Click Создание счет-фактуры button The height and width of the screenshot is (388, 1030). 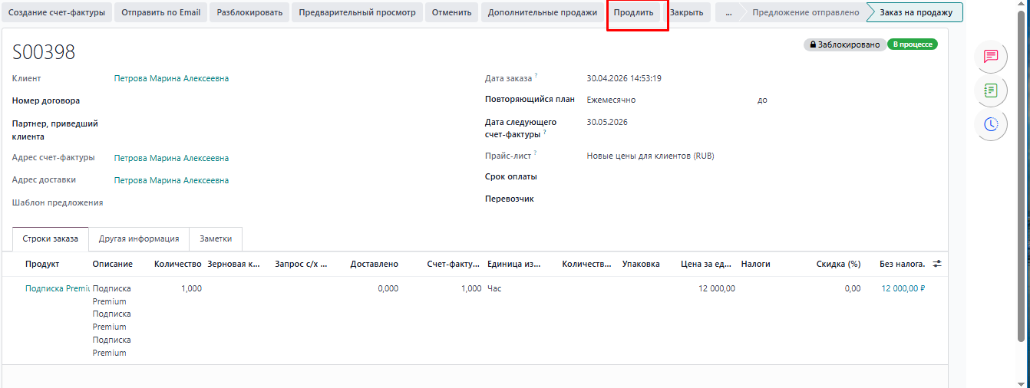pos(57,12)
